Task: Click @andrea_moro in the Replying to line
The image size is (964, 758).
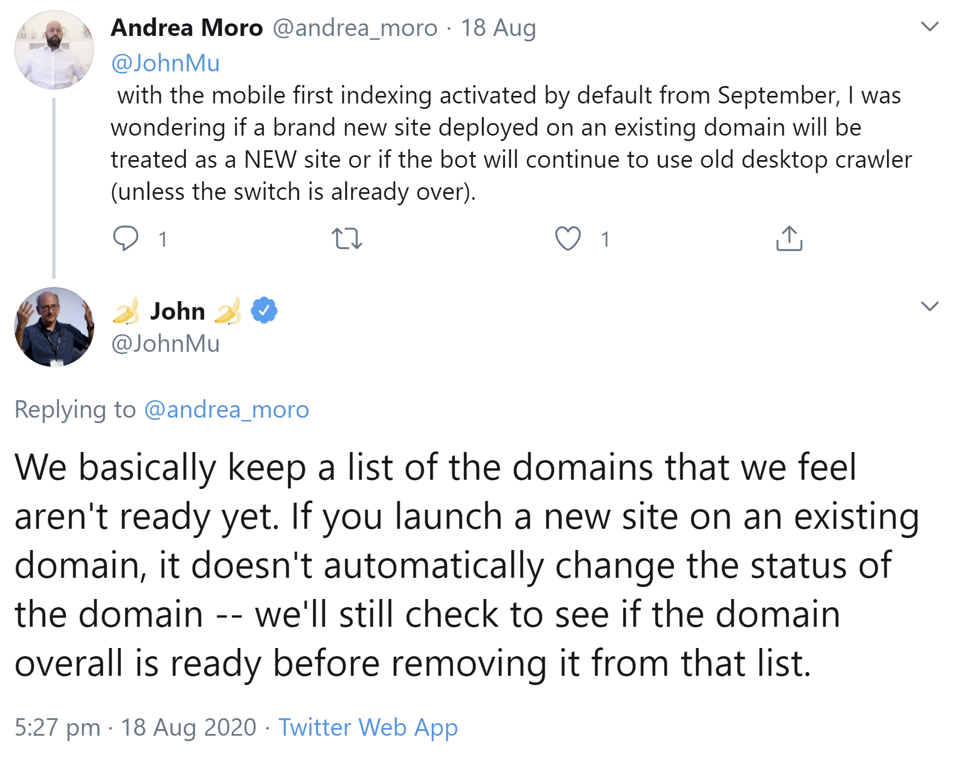Action: pyautogui.click(x=226, y=409)
